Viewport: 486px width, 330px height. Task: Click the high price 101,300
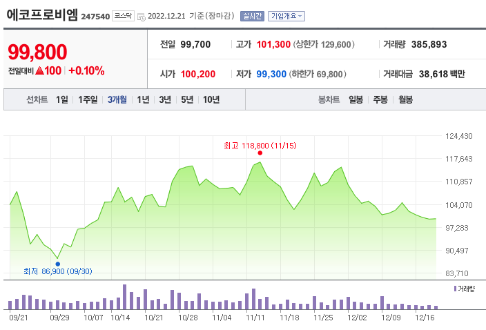pos(273,44)
